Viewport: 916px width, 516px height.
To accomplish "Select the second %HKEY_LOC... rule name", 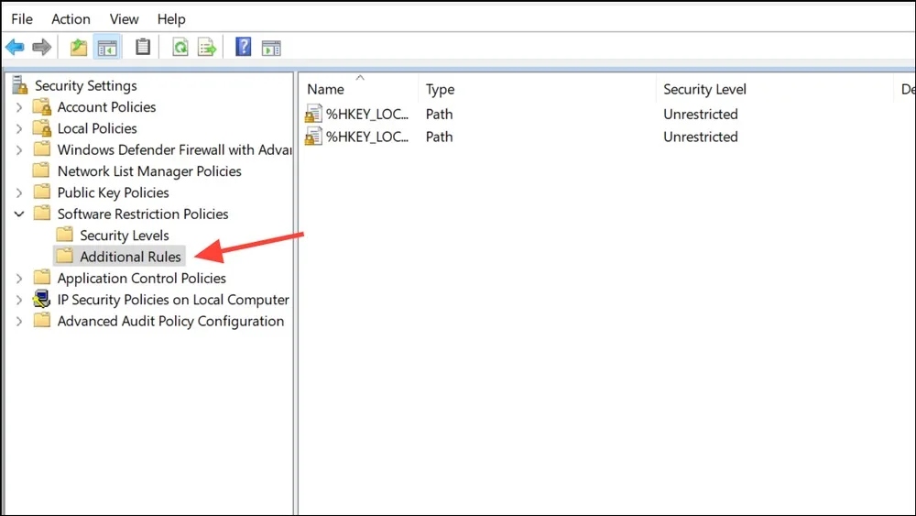I will (367, 137).
